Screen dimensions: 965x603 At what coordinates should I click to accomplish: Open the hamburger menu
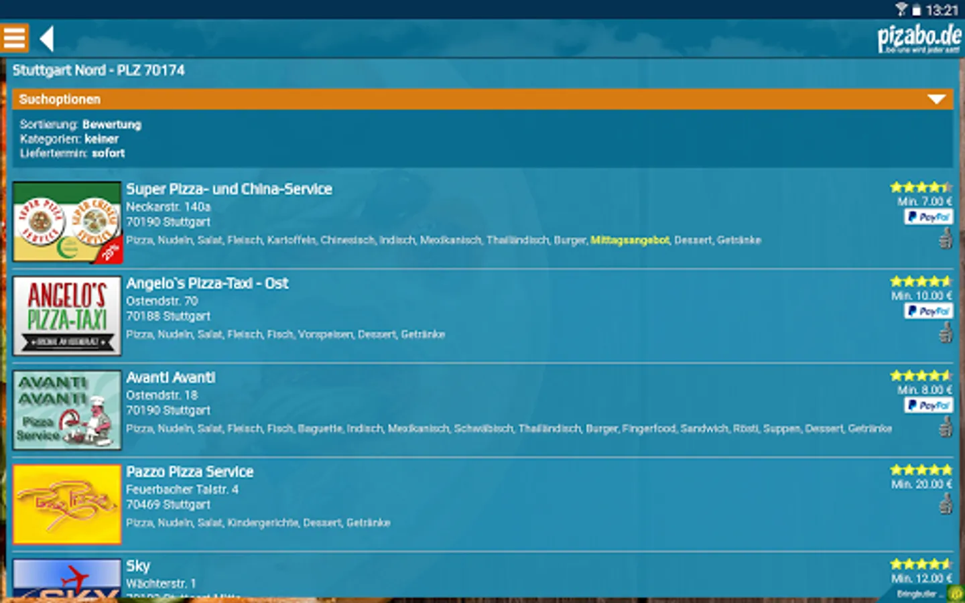[14, 38]
